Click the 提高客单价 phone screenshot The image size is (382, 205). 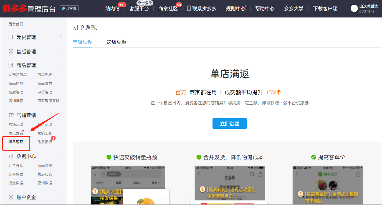328,185
